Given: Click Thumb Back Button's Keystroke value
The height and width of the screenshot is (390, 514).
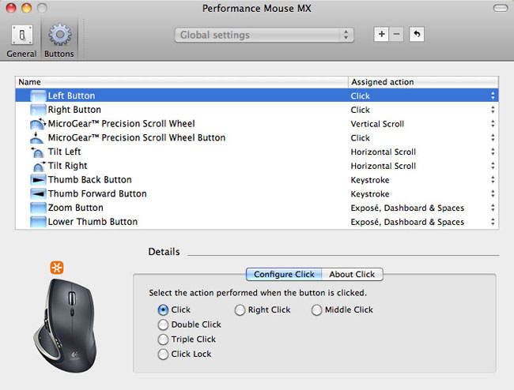Looking at the screenshot, I should 370,180.
